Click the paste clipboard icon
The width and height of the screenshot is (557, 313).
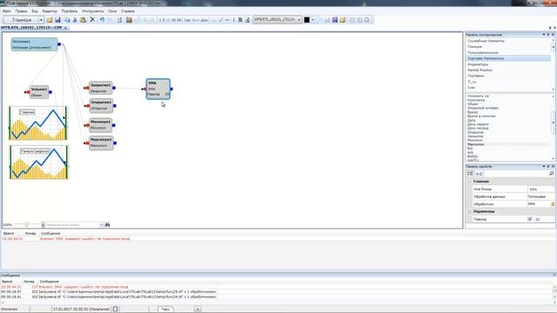click(83, 20)
